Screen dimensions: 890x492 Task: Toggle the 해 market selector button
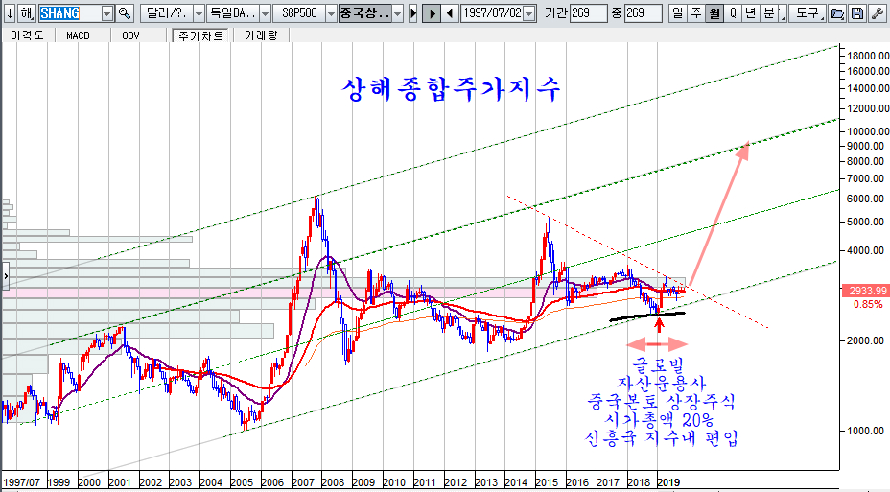tap(27, 13)
